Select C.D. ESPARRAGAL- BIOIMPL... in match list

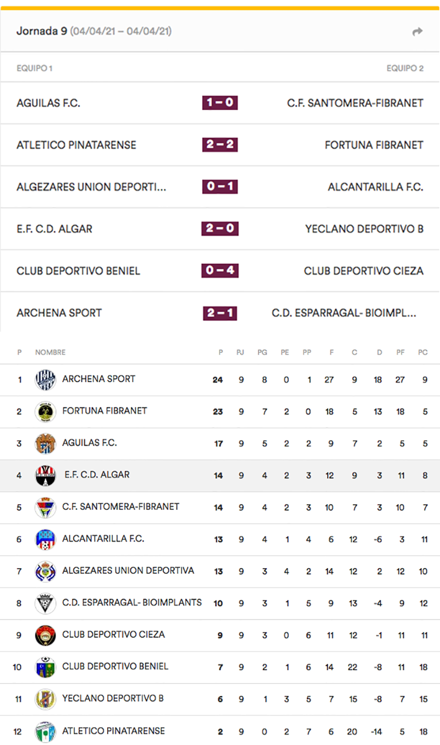pos(344,313)
